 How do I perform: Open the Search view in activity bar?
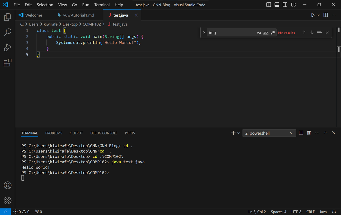point(8,32)
